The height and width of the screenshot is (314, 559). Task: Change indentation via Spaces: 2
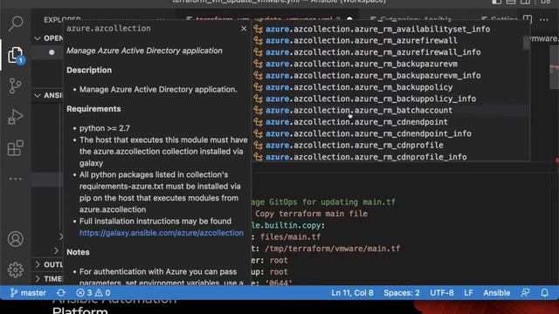tap(402, 293)
